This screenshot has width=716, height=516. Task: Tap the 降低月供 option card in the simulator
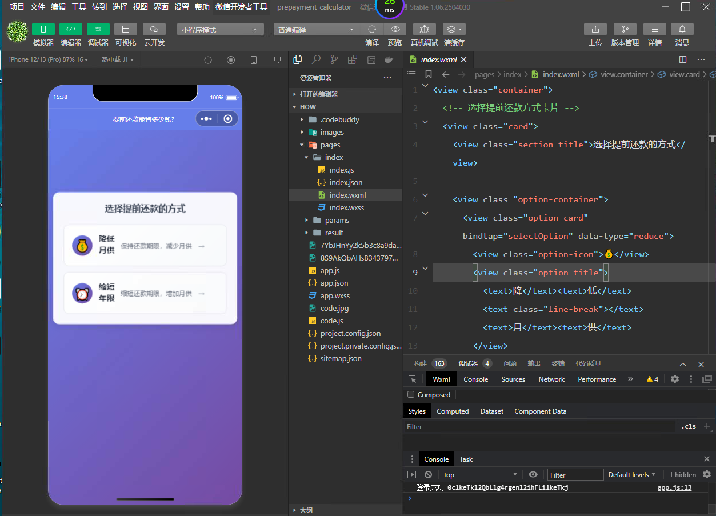(145, 246)
